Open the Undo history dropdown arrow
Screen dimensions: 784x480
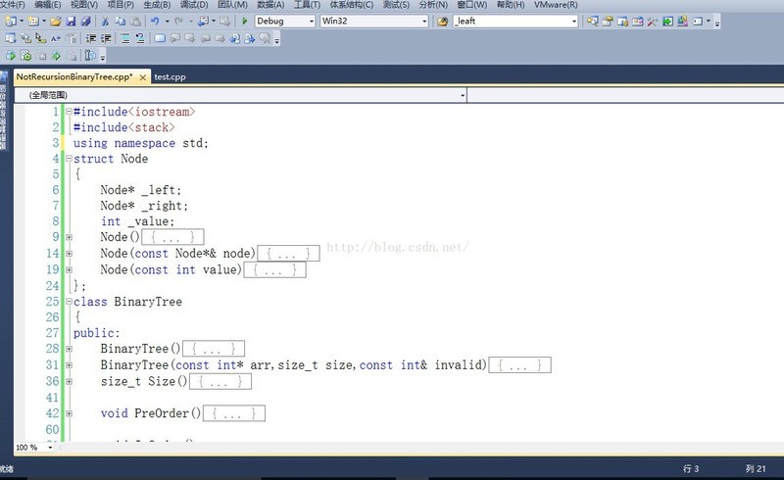point(167,21)
